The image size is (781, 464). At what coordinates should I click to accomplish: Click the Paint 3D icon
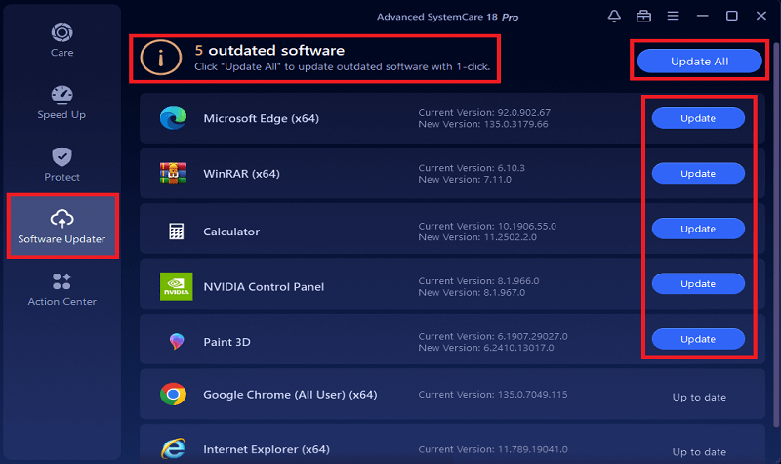[x=177, y=341]
